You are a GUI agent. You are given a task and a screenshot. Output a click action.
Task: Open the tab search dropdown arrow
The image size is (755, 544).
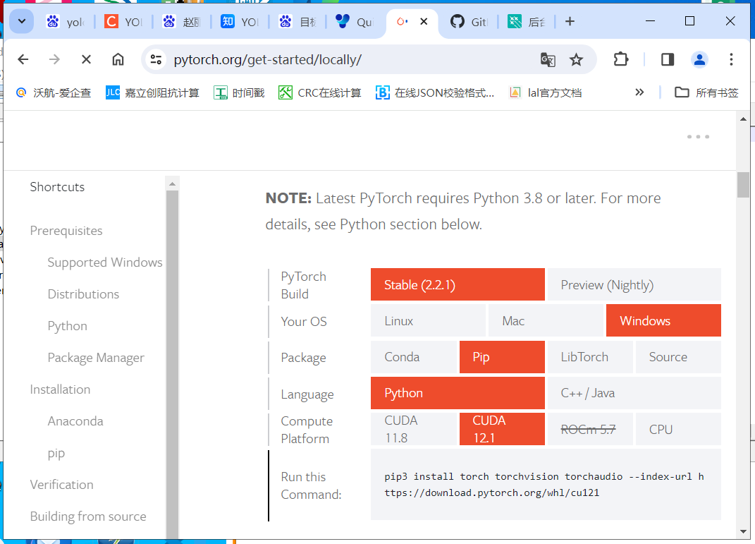pos(22,22)
